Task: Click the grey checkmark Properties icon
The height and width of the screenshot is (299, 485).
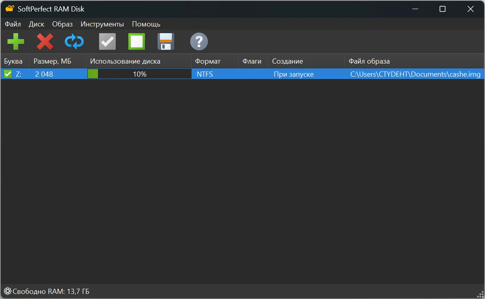Action: (x=107, y=41)
